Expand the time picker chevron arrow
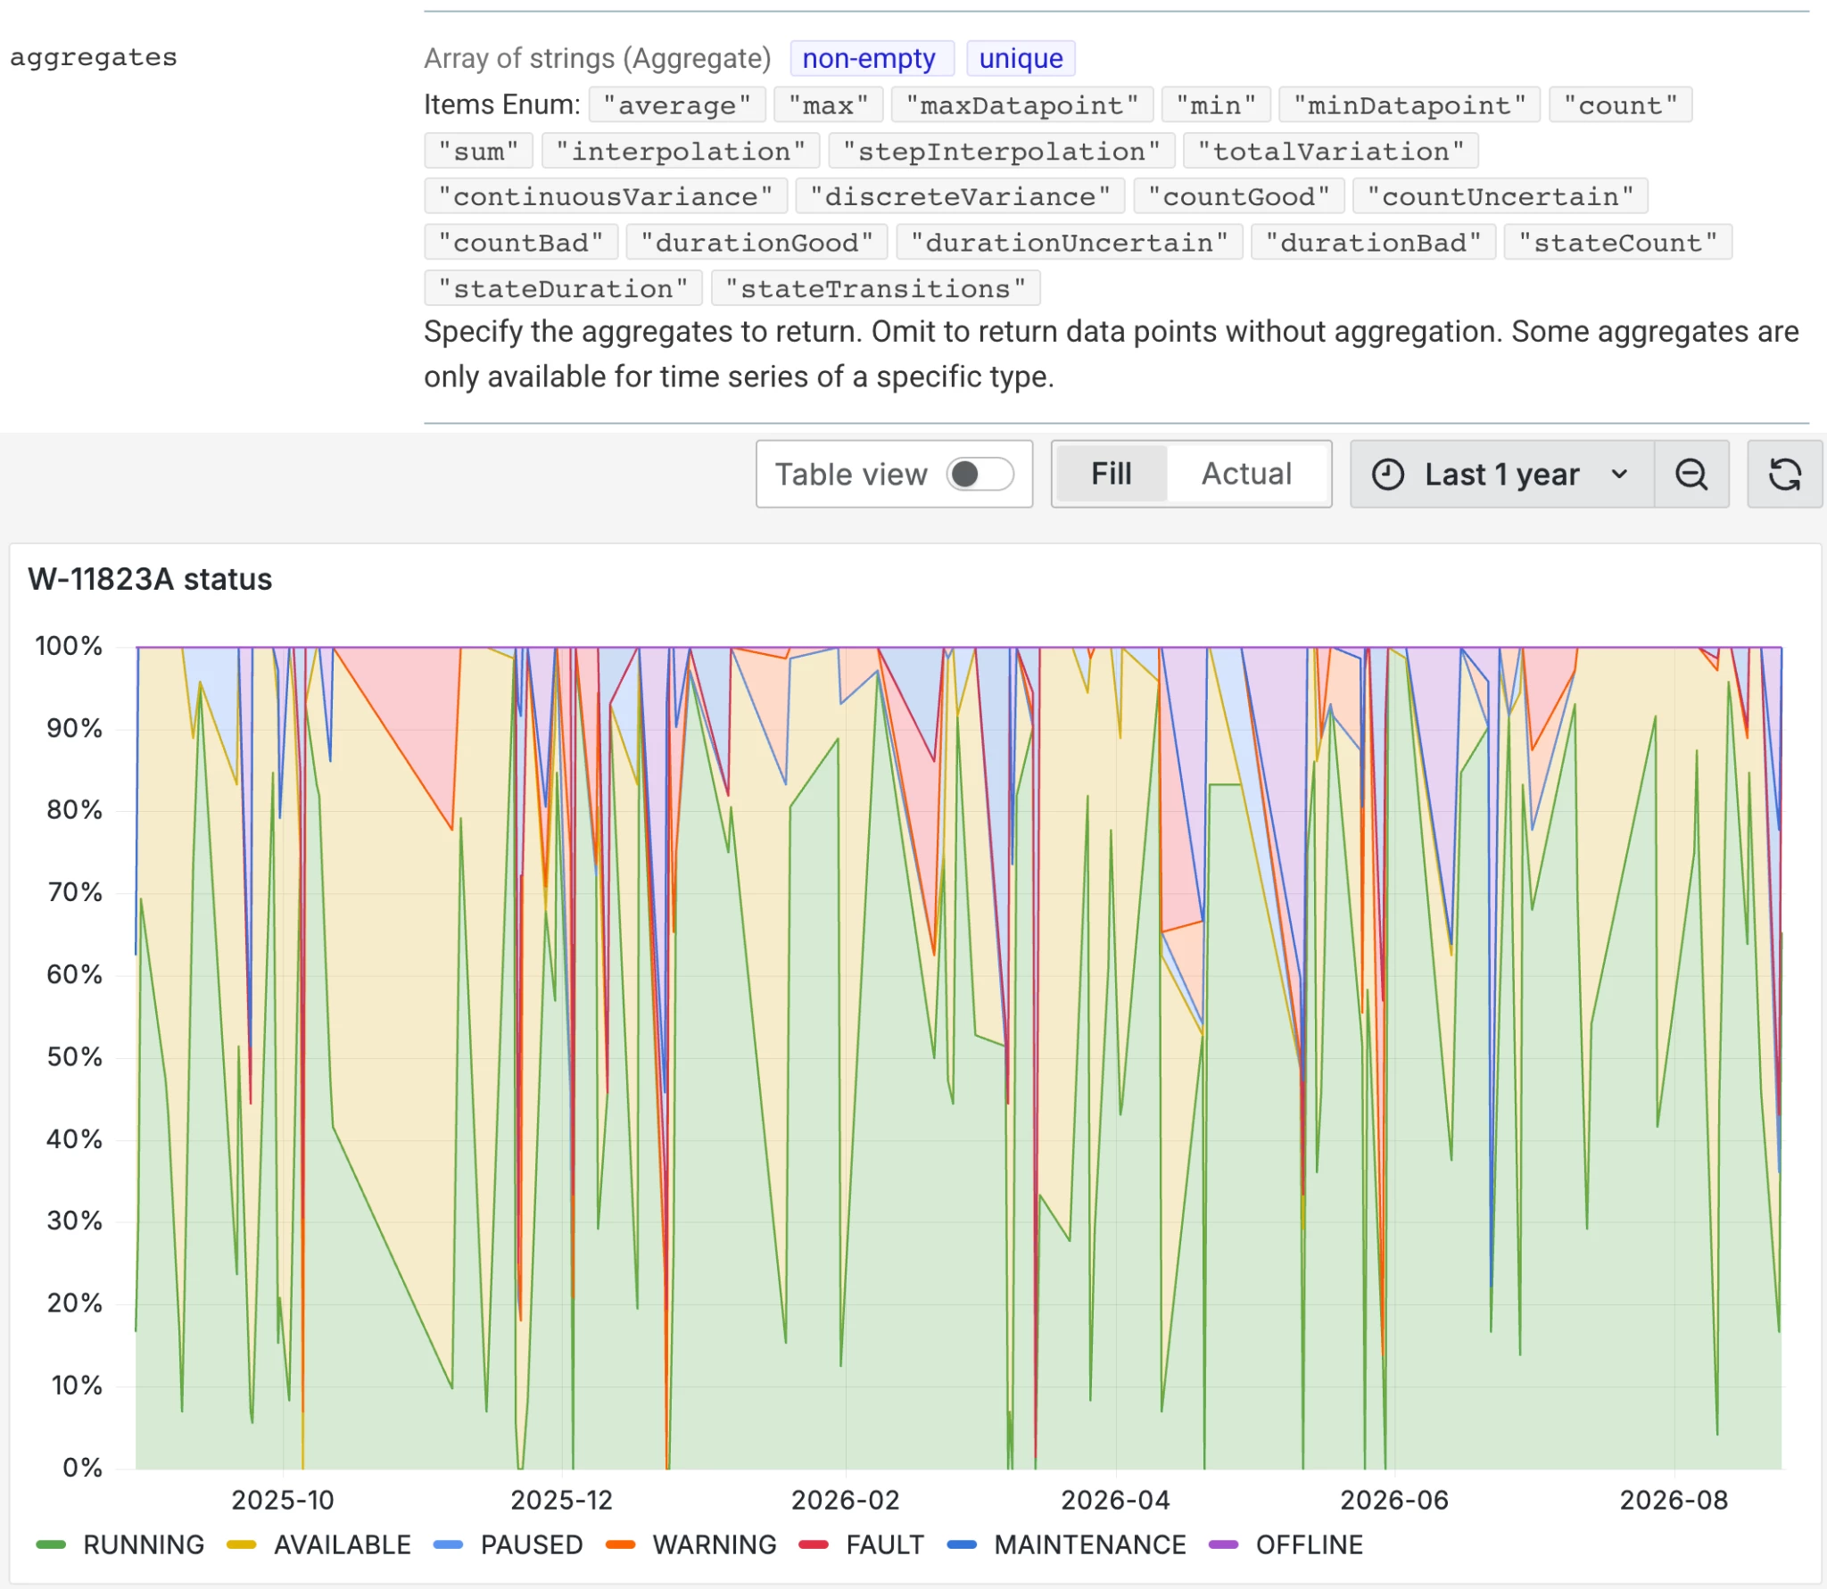The height and width of the screenshot is (1589, 1827). (x=1619, y=475)
